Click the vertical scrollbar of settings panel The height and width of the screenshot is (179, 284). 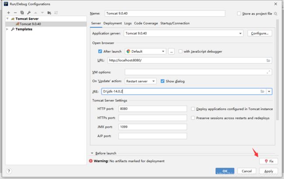click(277, 70)
